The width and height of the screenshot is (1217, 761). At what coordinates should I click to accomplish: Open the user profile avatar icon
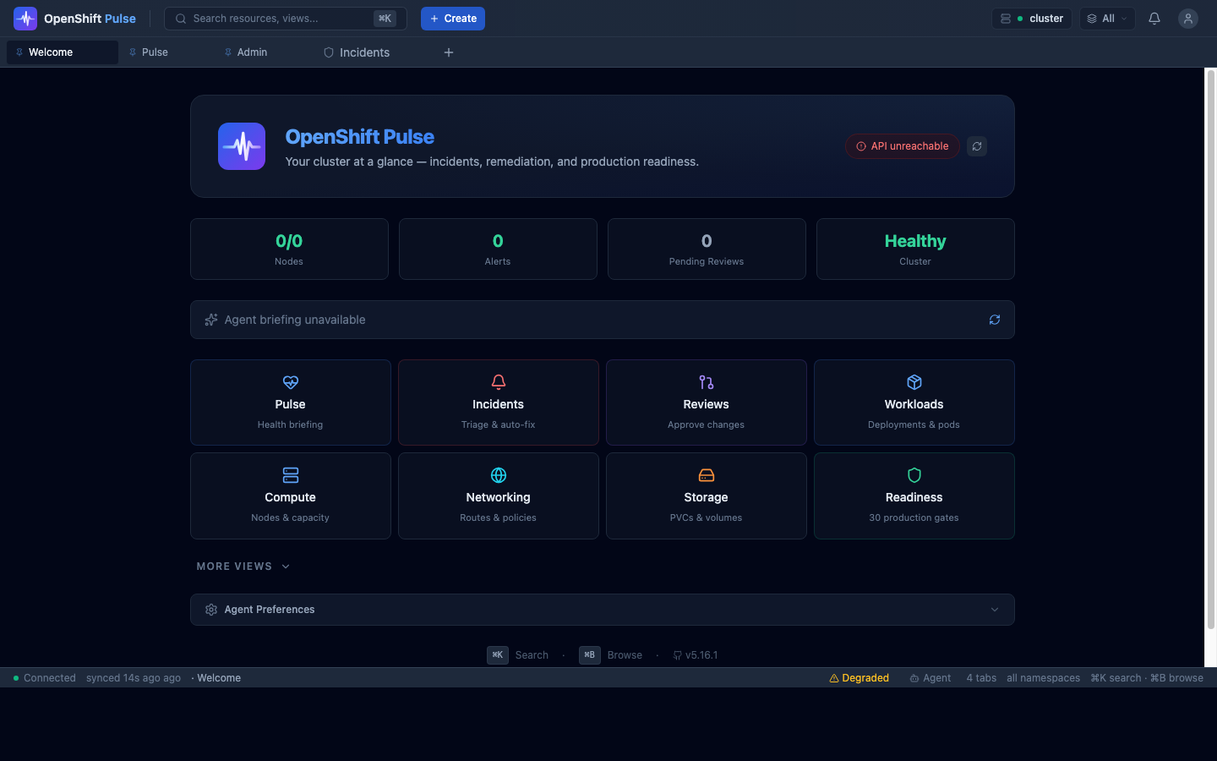[1187, 19]
